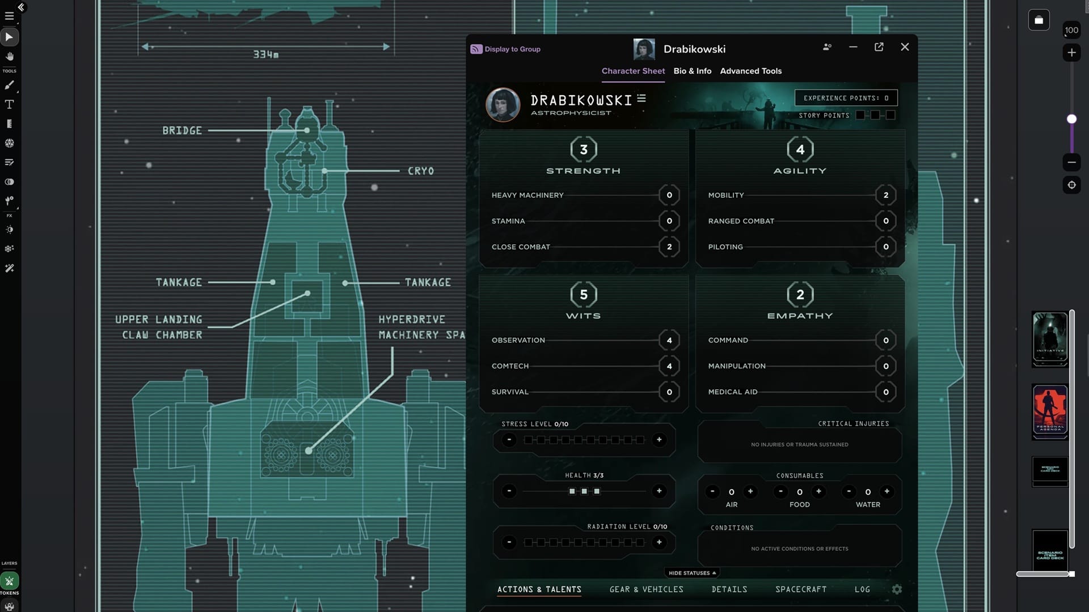
Task: Click the zoom level slider handle
Action: [1071, 119]
